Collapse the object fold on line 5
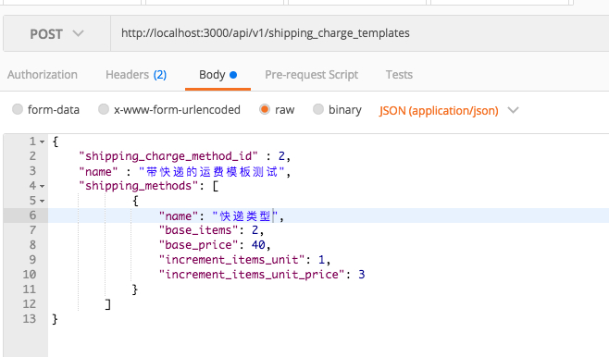Screen dimensions: 609x357 click(43, 201)
